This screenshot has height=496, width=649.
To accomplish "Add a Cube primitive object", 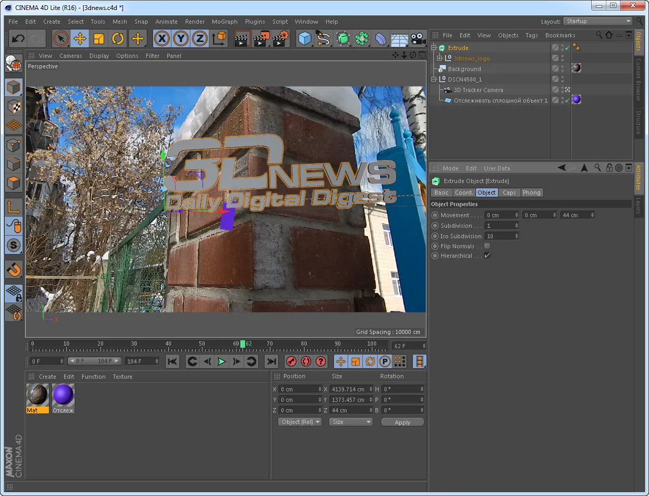I will coord(305,38).
